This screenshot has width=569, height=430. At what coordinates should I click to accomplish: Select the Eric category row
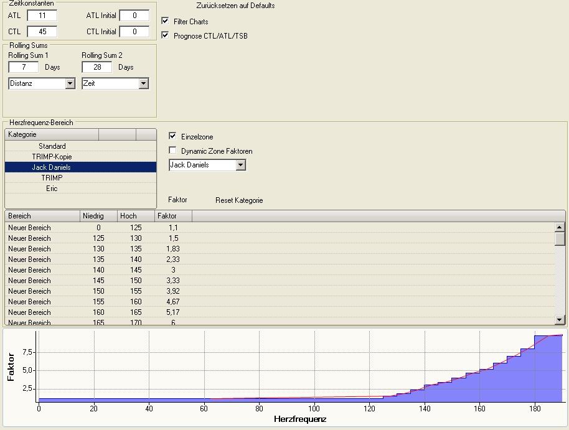[x=80, y=189]
